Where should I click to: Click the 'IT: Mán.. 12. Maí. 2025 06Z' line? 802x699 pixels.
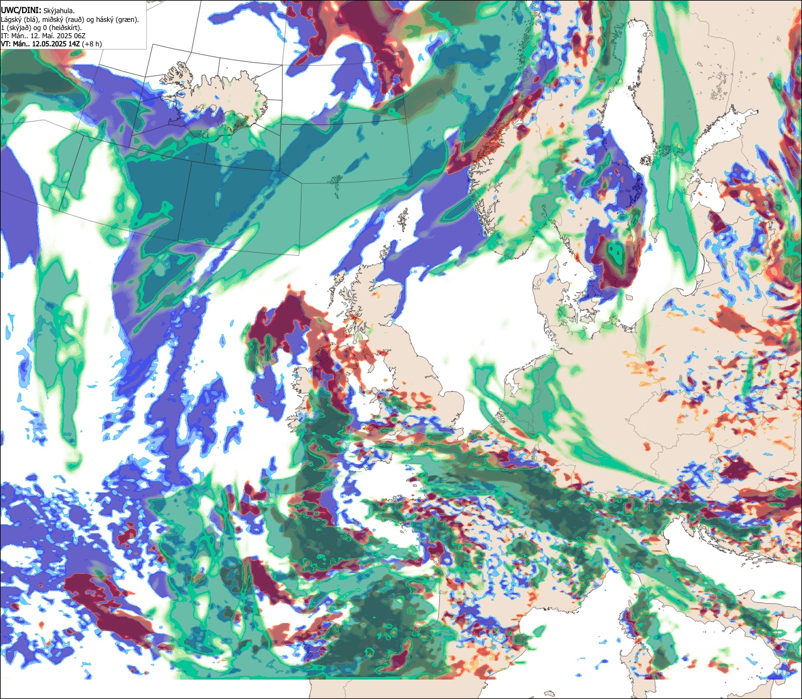43,36
